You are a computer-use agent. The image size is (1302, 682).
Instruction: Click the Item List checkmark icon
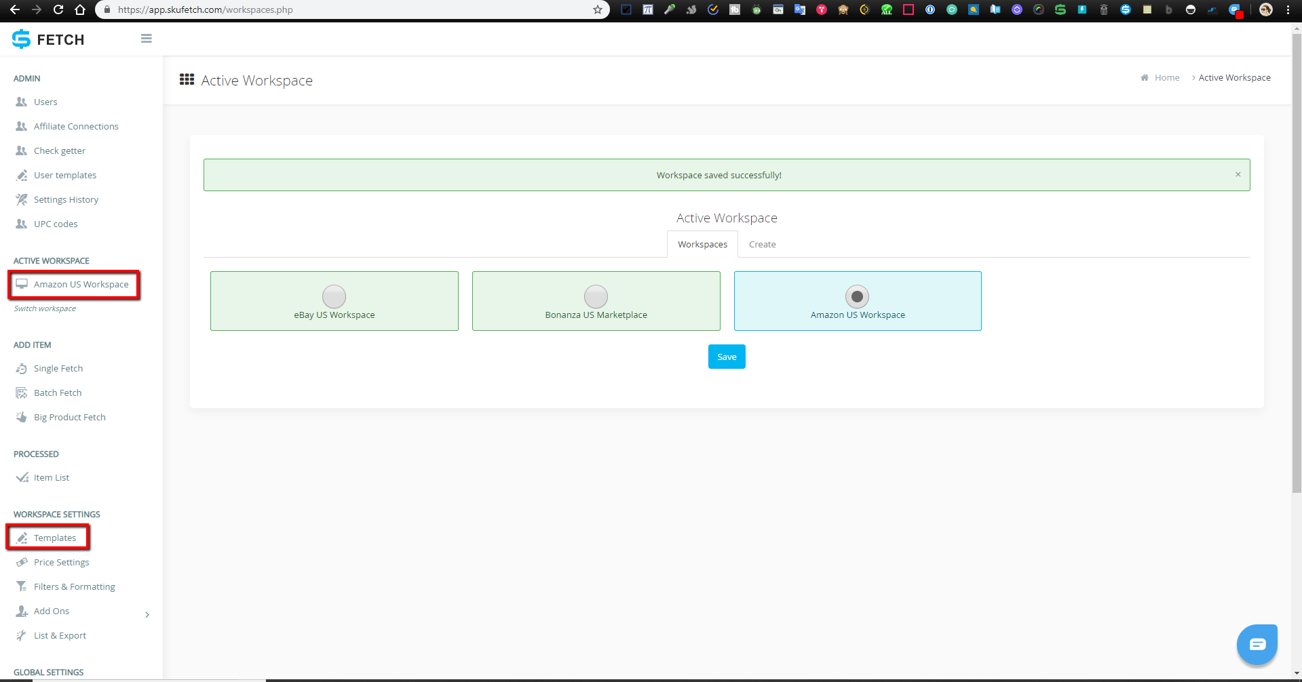[22, 477]
